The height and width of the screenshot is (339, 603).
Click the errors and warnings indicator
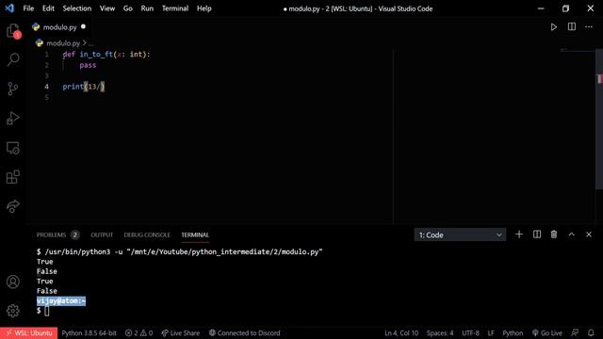139,332
